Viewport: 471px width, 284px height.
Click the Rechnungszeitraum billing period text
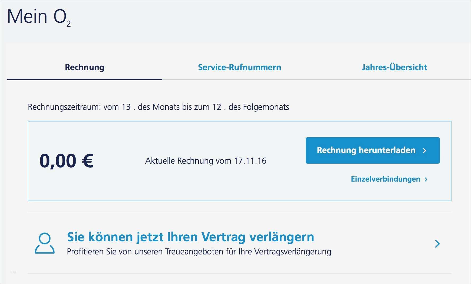tap(158, 107)
